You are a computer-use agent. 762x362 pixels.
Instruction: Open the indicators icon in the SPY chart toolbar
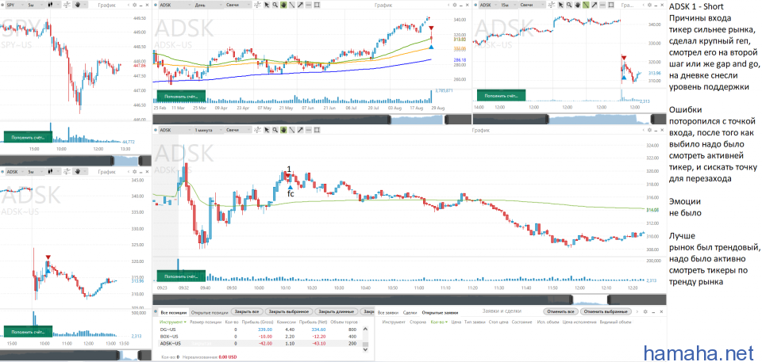point(67,5)
